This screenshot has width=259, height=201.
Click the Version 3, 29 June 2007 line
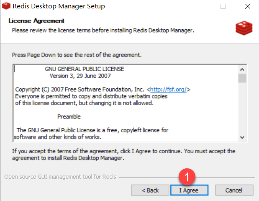click(80, 76)
